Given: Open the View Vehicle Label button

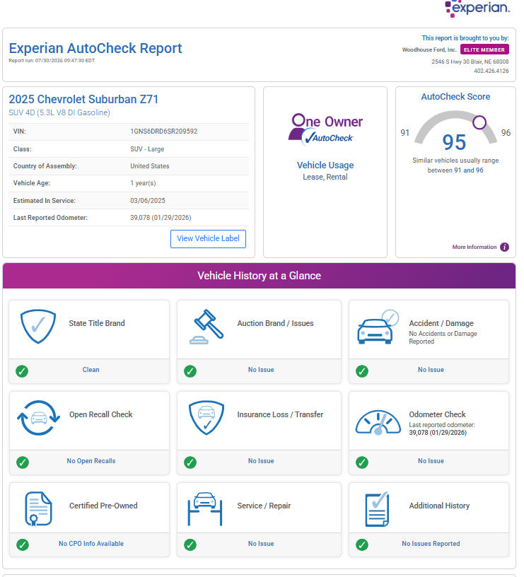Looking at the screenshot, I should click(x=208, y=239).
